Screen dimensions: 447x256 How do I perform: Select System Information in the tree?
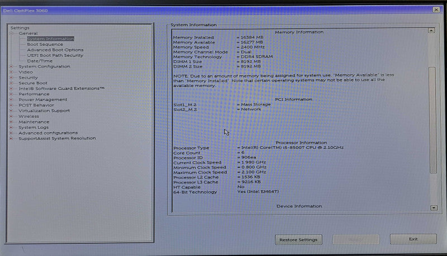[x=50, y=38]
